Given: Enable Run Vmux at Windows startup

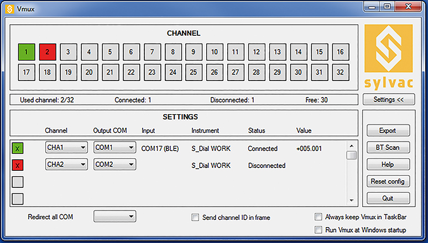Looking at the screenshot, I should click(318, 229).
